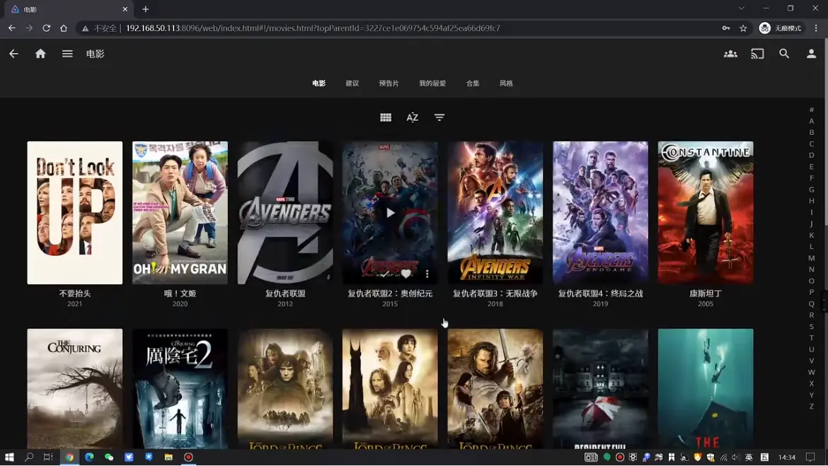Toggle favorite heart on Avengers 2 poster
The height and width of the screenshot is (466, 828).
[x=406, y=274]
